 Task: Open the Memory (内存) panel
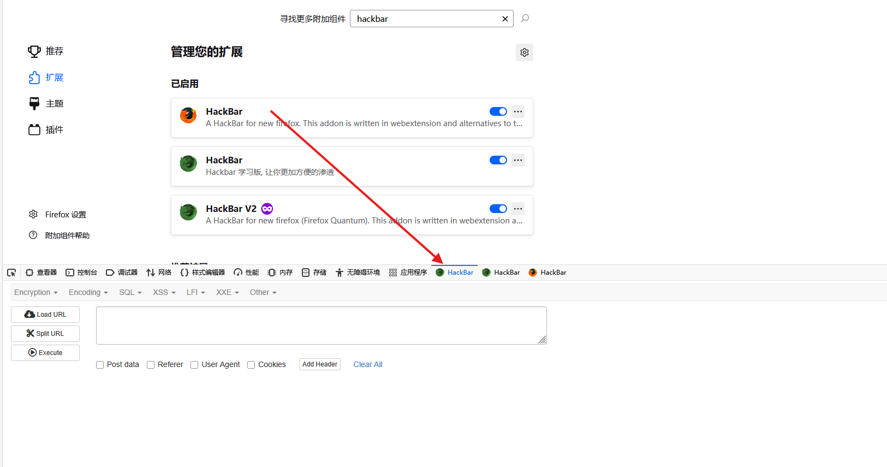pos(280,273)
